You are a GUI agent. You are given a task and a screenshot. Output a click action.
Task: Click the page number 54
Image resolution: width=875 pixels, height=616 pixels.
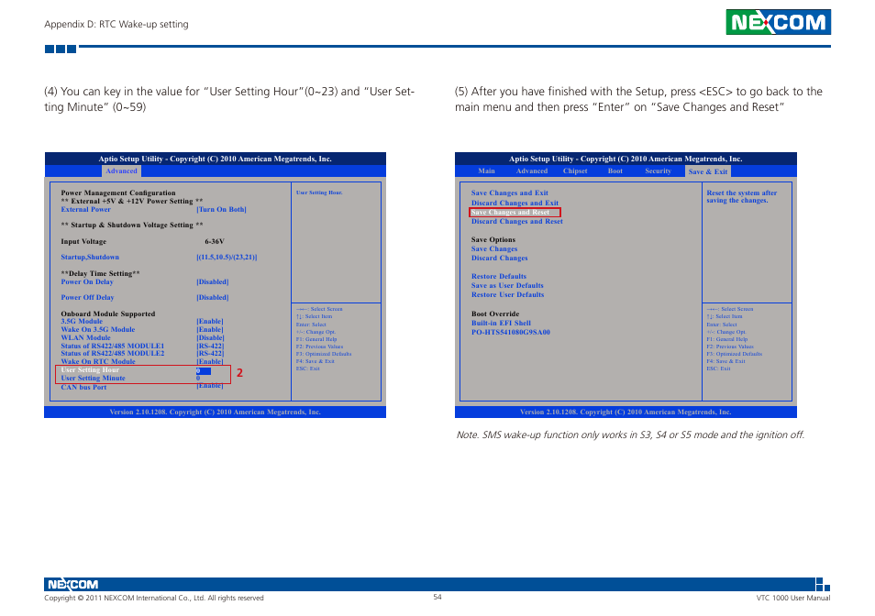(437, 597)
